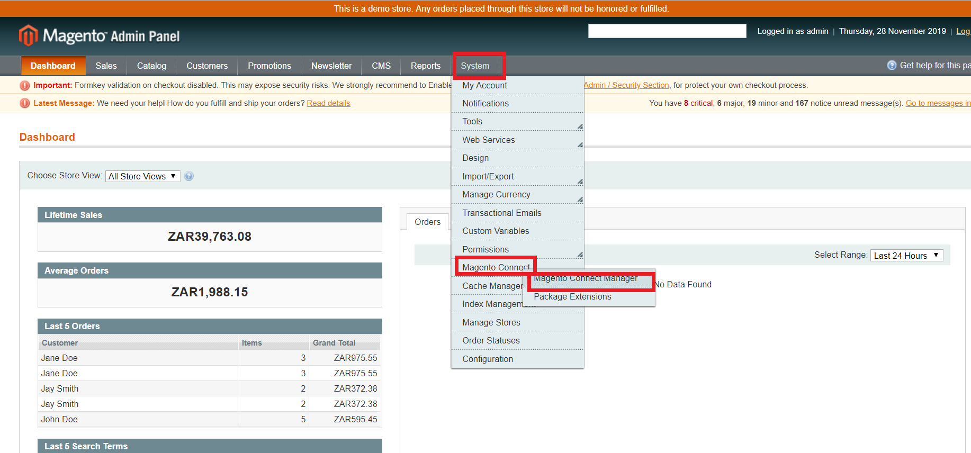Click the Customer column header
This screenshot has height=453, width=971.
[138, 342]
